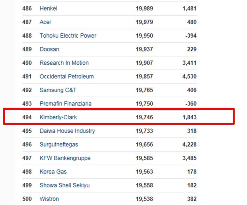Click Kimberly-Clark's profit figure 1,843
This screenshot has width=247, height=205.
click(189, 117)
